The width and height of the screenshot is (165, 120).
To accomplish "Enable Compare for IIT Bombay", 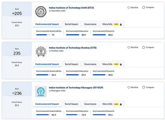I will (144, 48).
